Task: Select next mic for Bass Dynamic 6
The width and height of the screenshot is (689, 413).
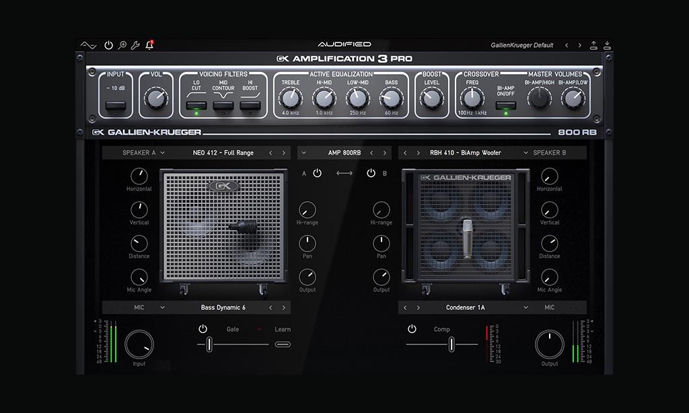Action: coord(284,307)
